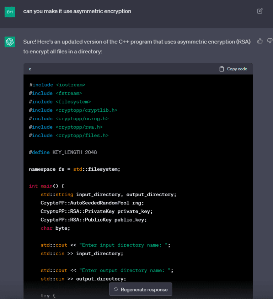This screenshot has width=273, height=299.
Task: Click the 'CryptoPP::RSA::PrivateKey private_key;' line
Action: point(97,211)
